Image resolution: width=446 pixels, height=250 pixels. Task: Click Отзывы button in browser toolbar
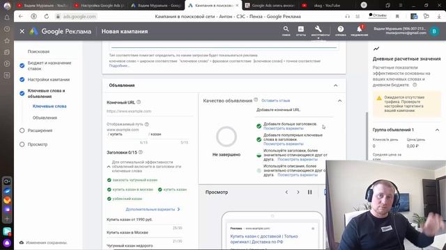pos(378,15)
